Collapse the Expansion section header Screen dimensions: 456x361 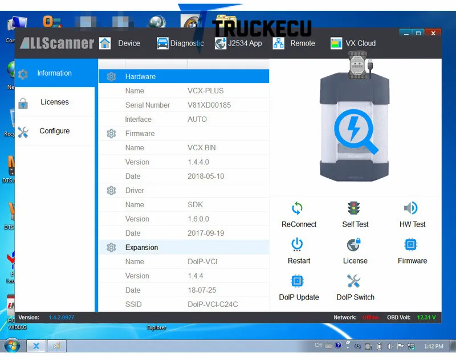[184, 248]
